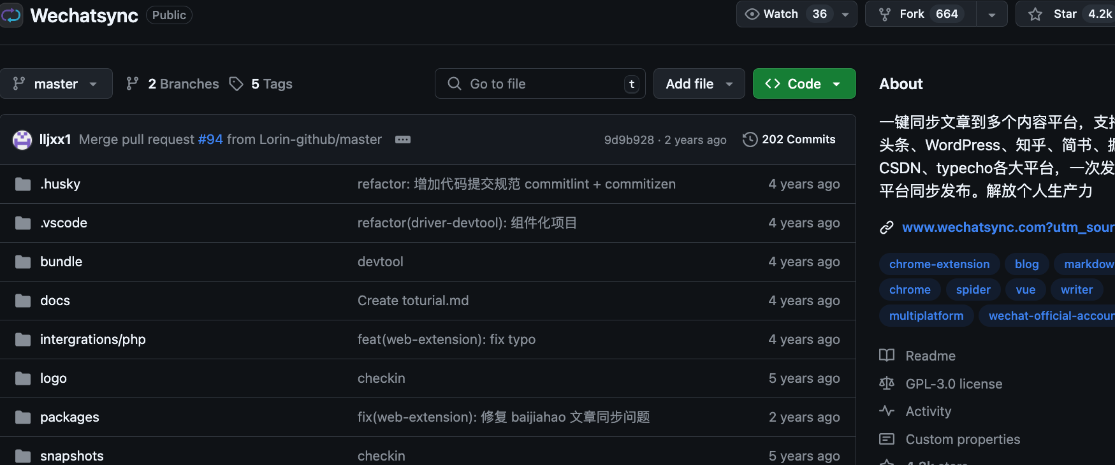Select the writer topic tag

(x=1077, y=290)
